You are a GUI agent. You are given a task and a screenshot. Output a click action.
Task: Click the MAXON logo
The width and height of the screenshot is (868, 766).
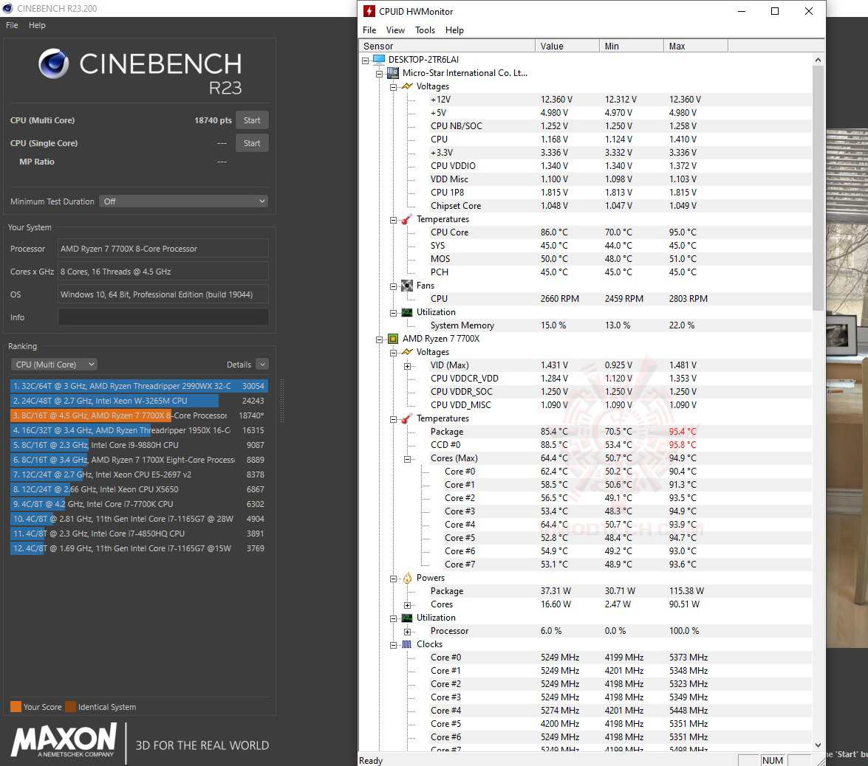[x=64, y=741]
